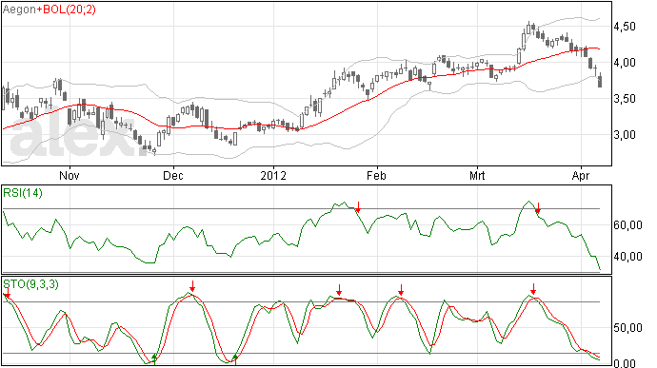Click the Feb month label
The height and width of the screenshot is (368, 657).
tap(376, 175)
